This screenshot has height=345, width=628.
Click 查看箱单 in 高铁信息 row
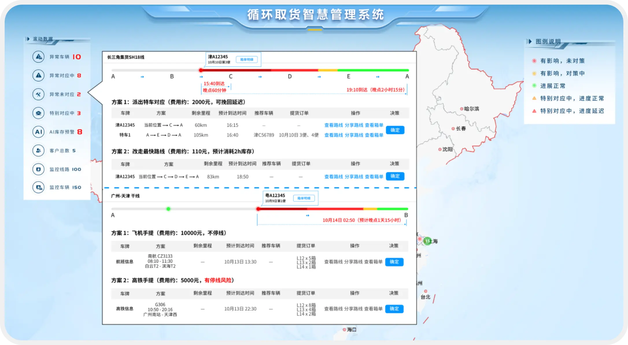tap(373, 309)
